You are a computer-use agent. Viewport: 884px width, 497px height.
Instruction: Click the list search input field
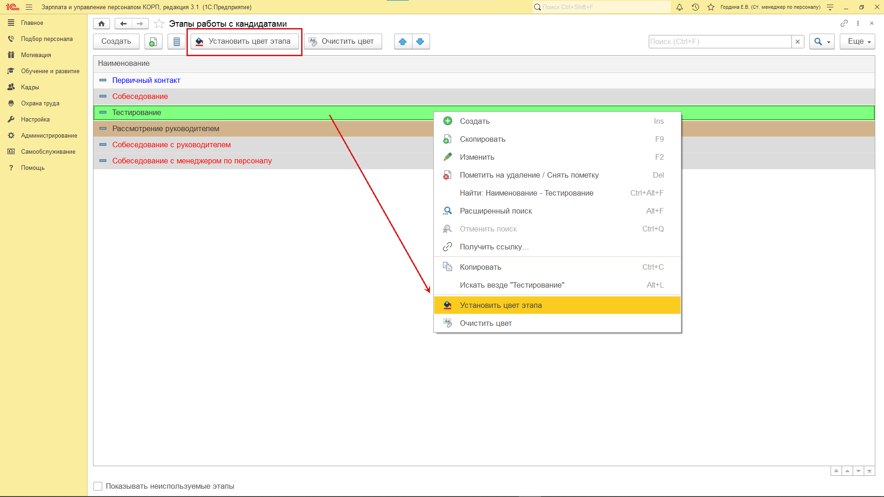(x=720, y=41)
